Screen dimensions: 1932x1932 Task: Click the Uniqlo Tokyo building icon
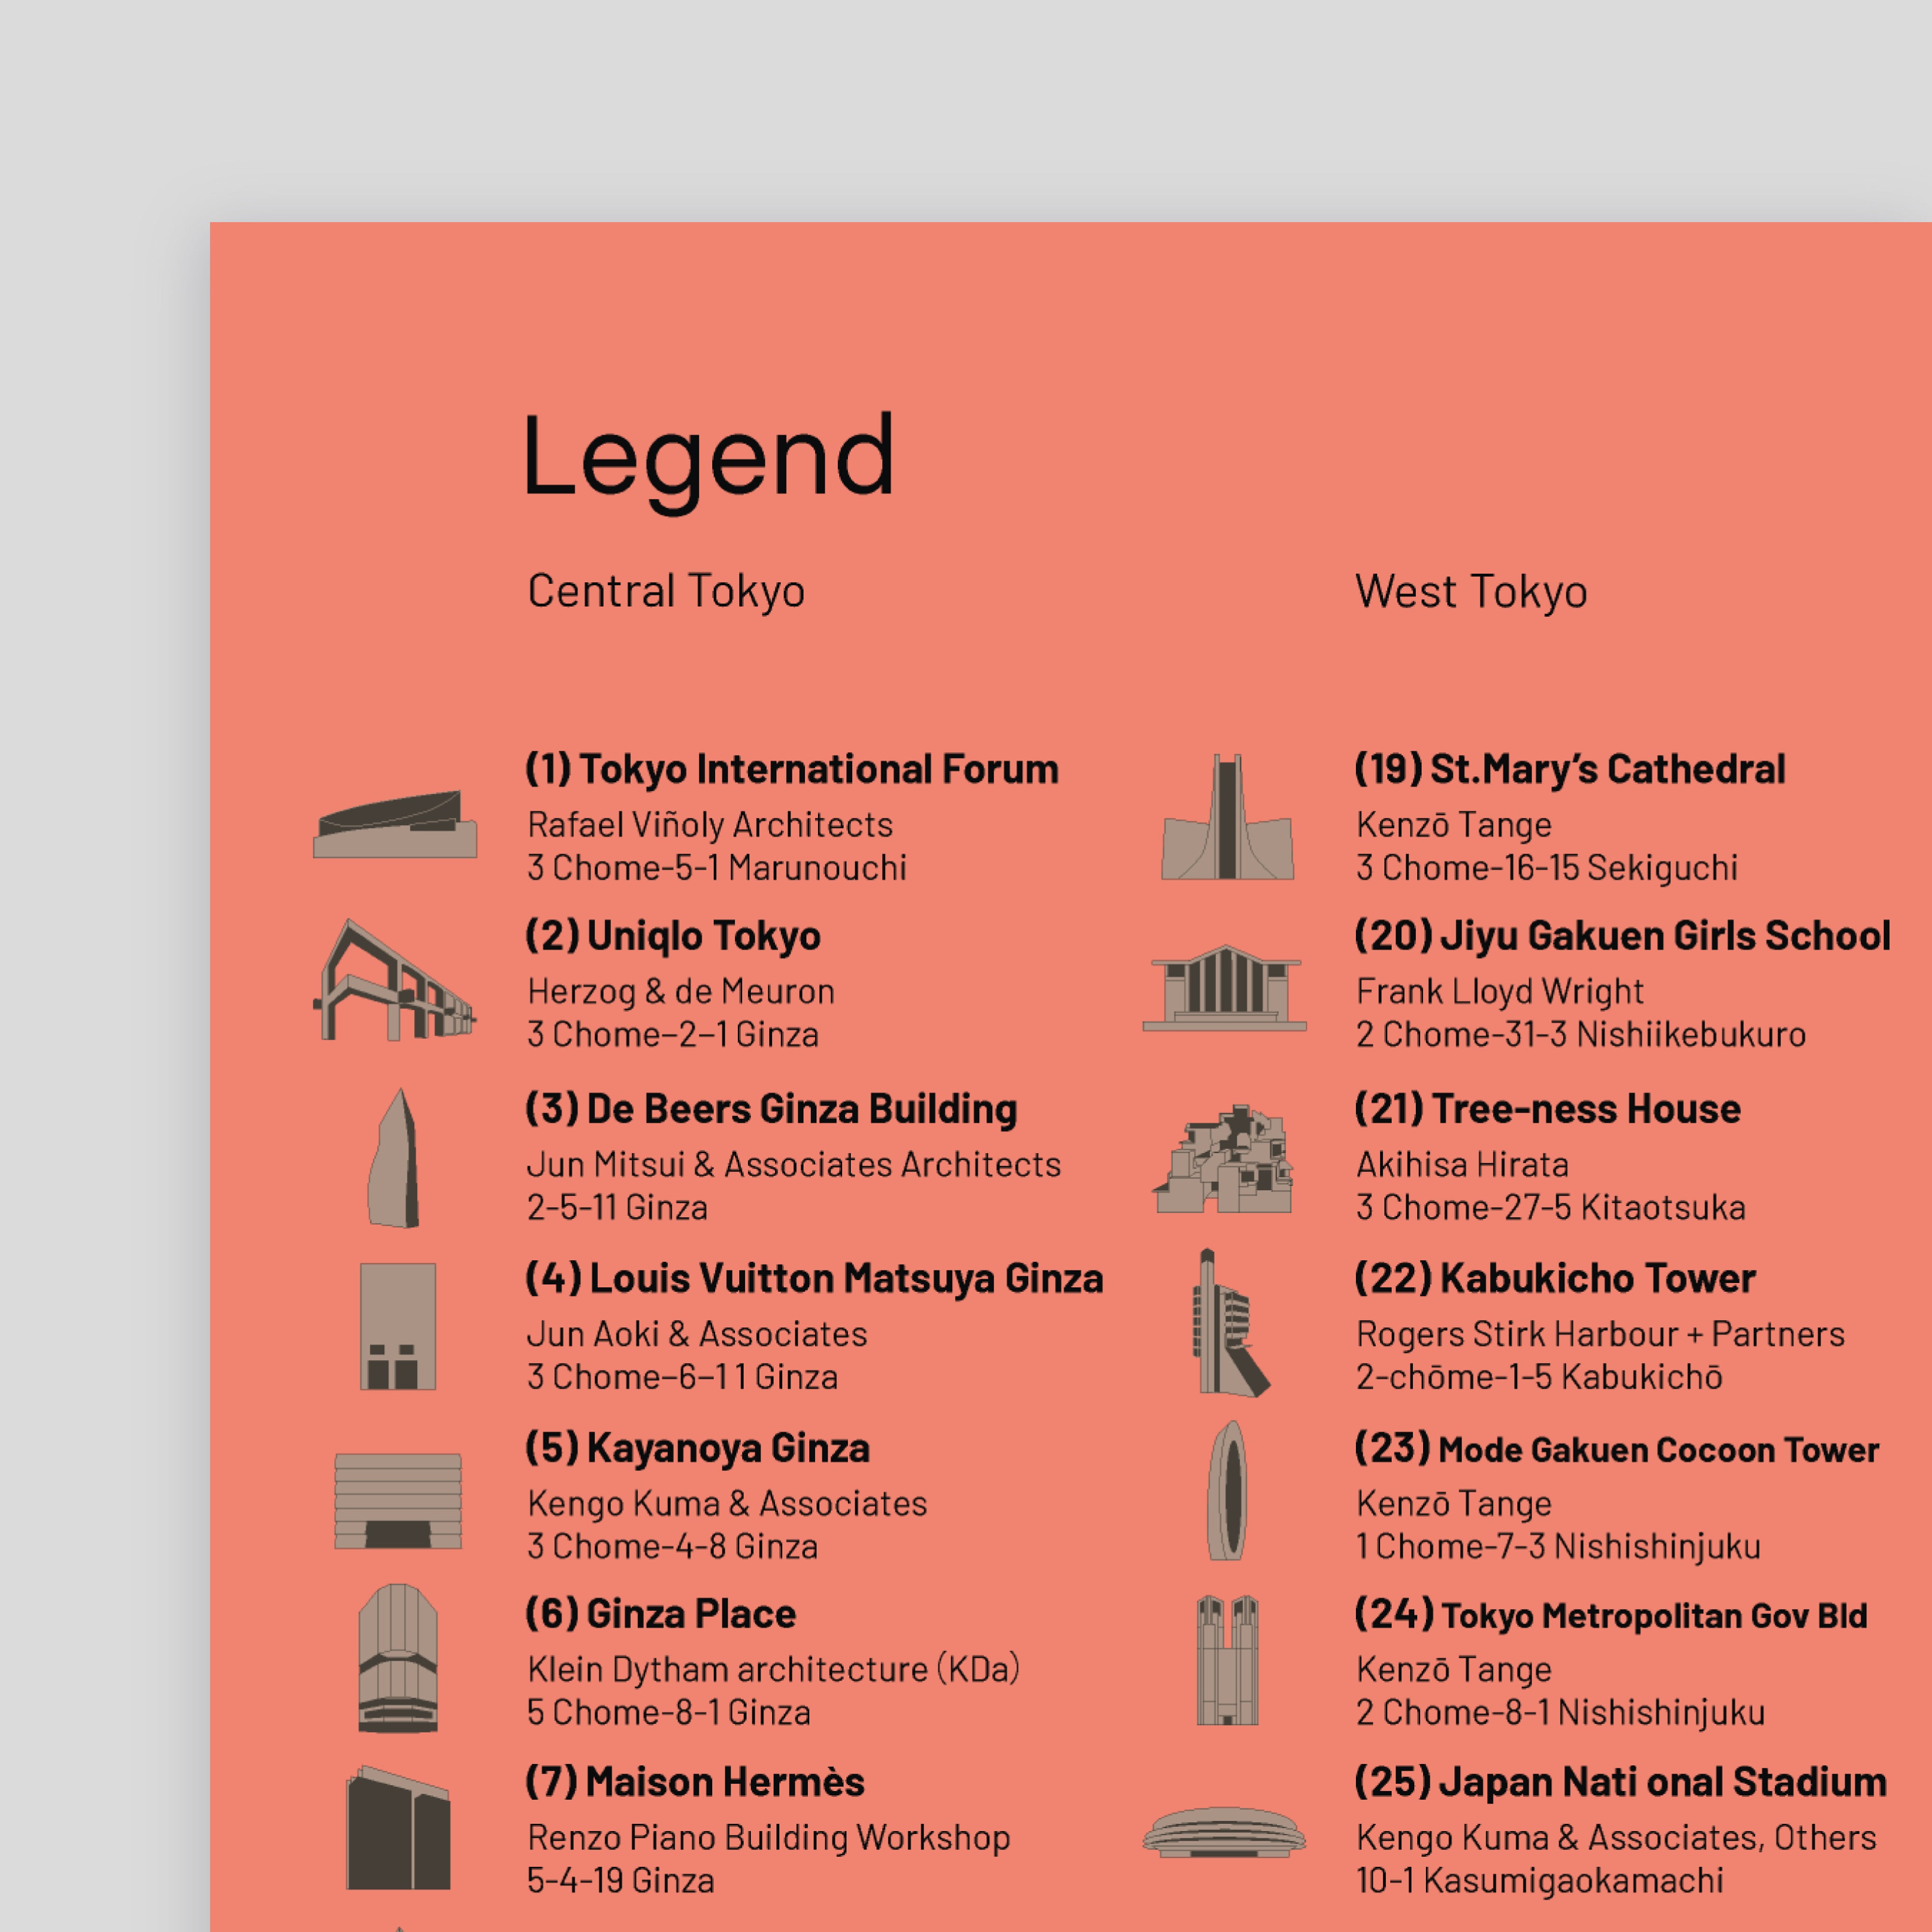[395, 980]
